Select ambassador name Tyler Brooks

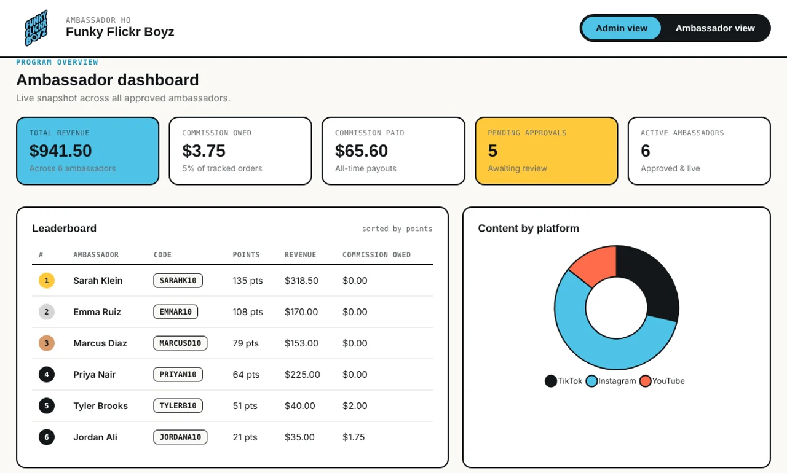100,406
